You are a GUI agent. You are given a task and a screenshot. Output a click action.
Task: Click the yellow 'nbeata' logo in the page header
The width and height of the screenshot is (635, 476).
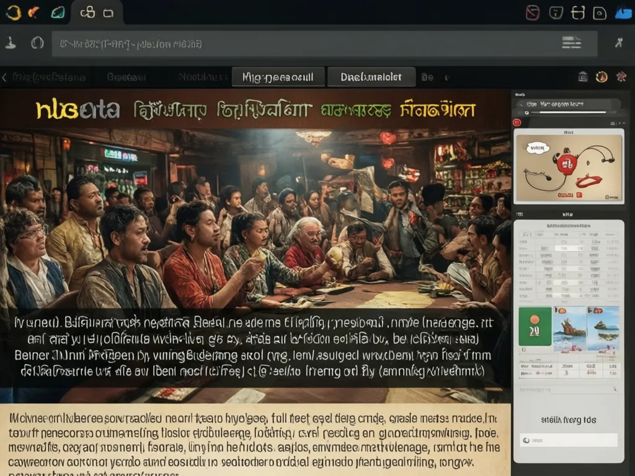(x=78, y=110)
